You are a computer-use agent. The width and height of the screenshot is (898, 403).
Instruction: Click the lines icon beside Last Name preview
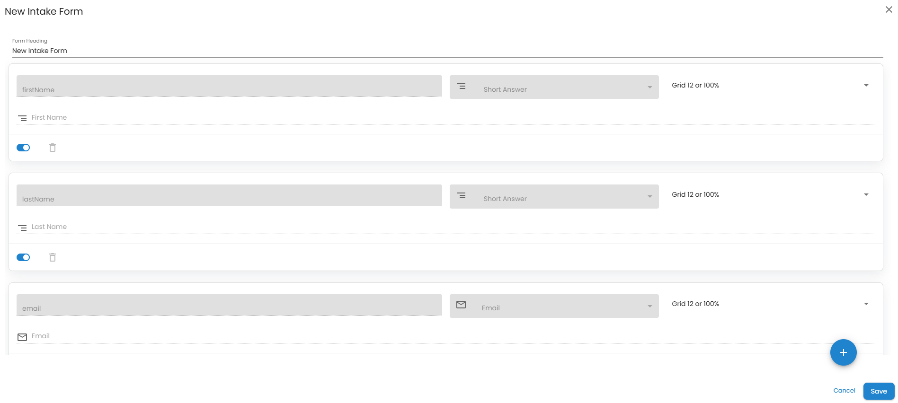coord(22,228)
